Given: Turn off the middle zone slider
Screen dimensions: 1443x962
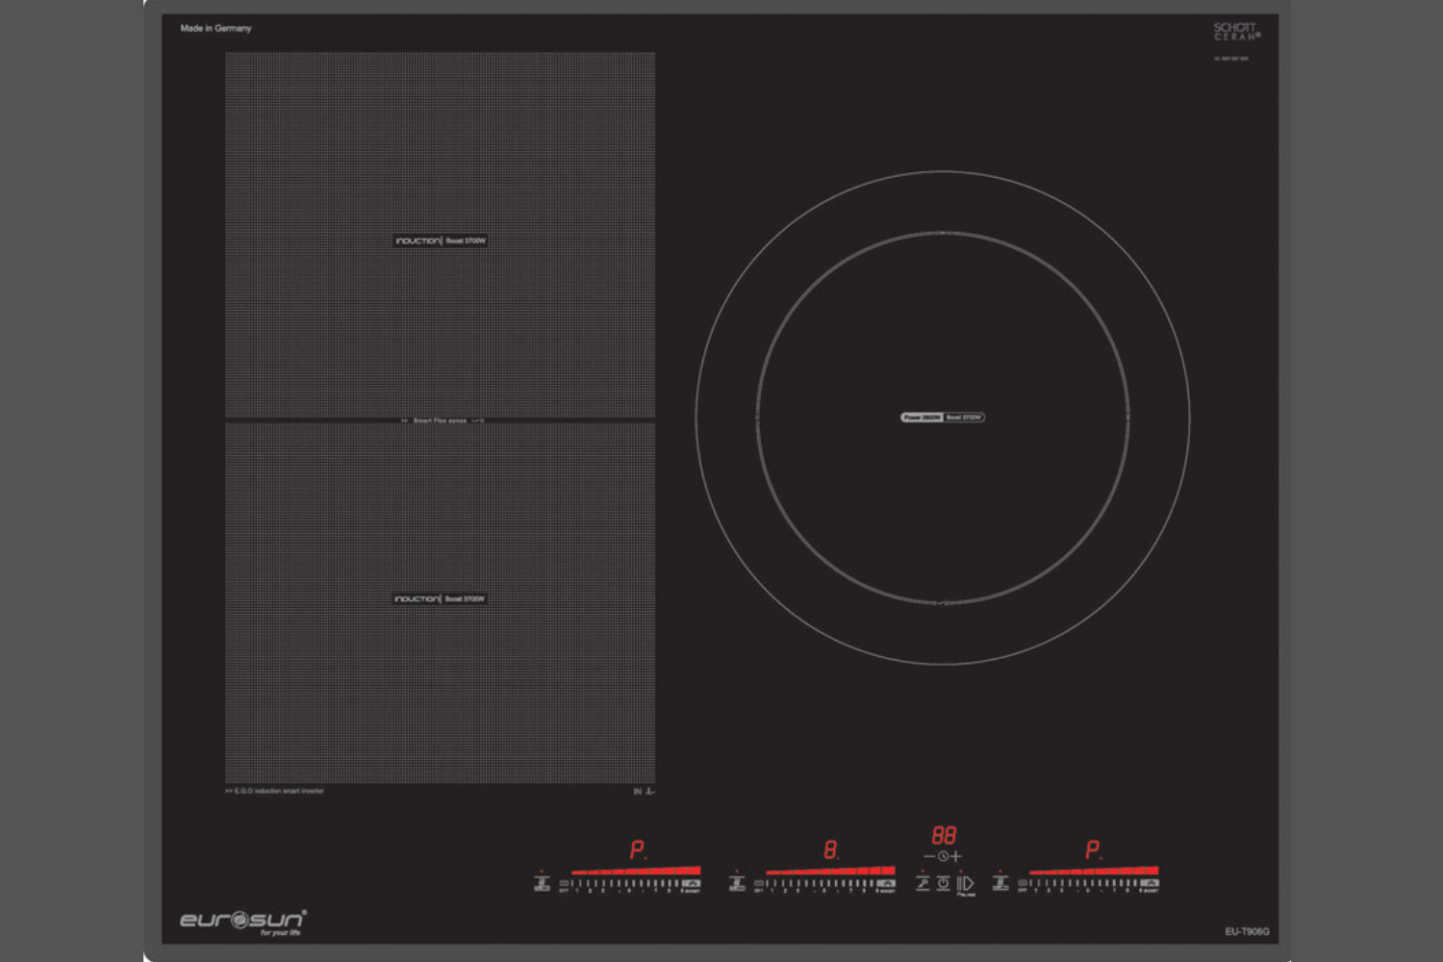Looking at the screenshot, I should (759, 883).
